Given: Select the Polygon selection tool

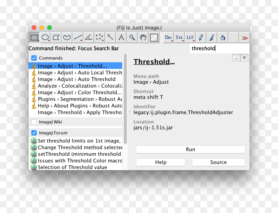Looking at the screenshot, I should [56, 38].
